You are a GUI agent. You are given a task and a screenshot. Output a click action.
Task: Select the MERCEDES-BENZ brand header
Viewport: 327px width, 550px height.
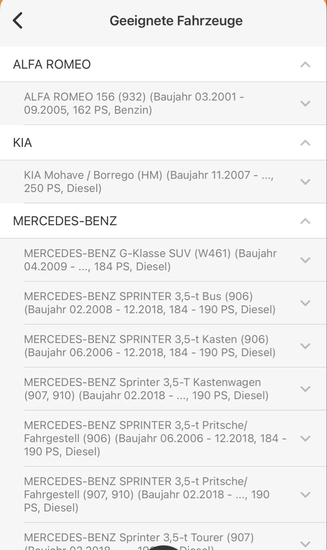[x=65, y=221]
